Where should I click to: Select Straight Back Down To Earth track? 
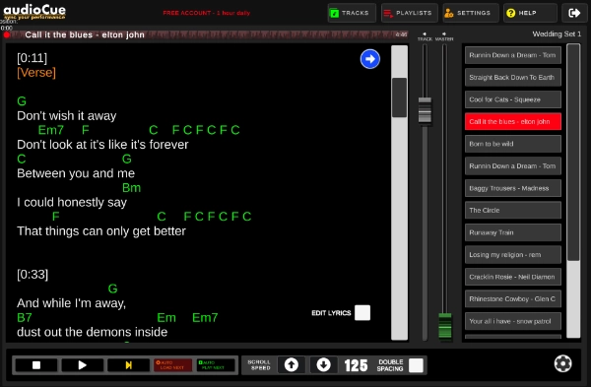point(512,78)
